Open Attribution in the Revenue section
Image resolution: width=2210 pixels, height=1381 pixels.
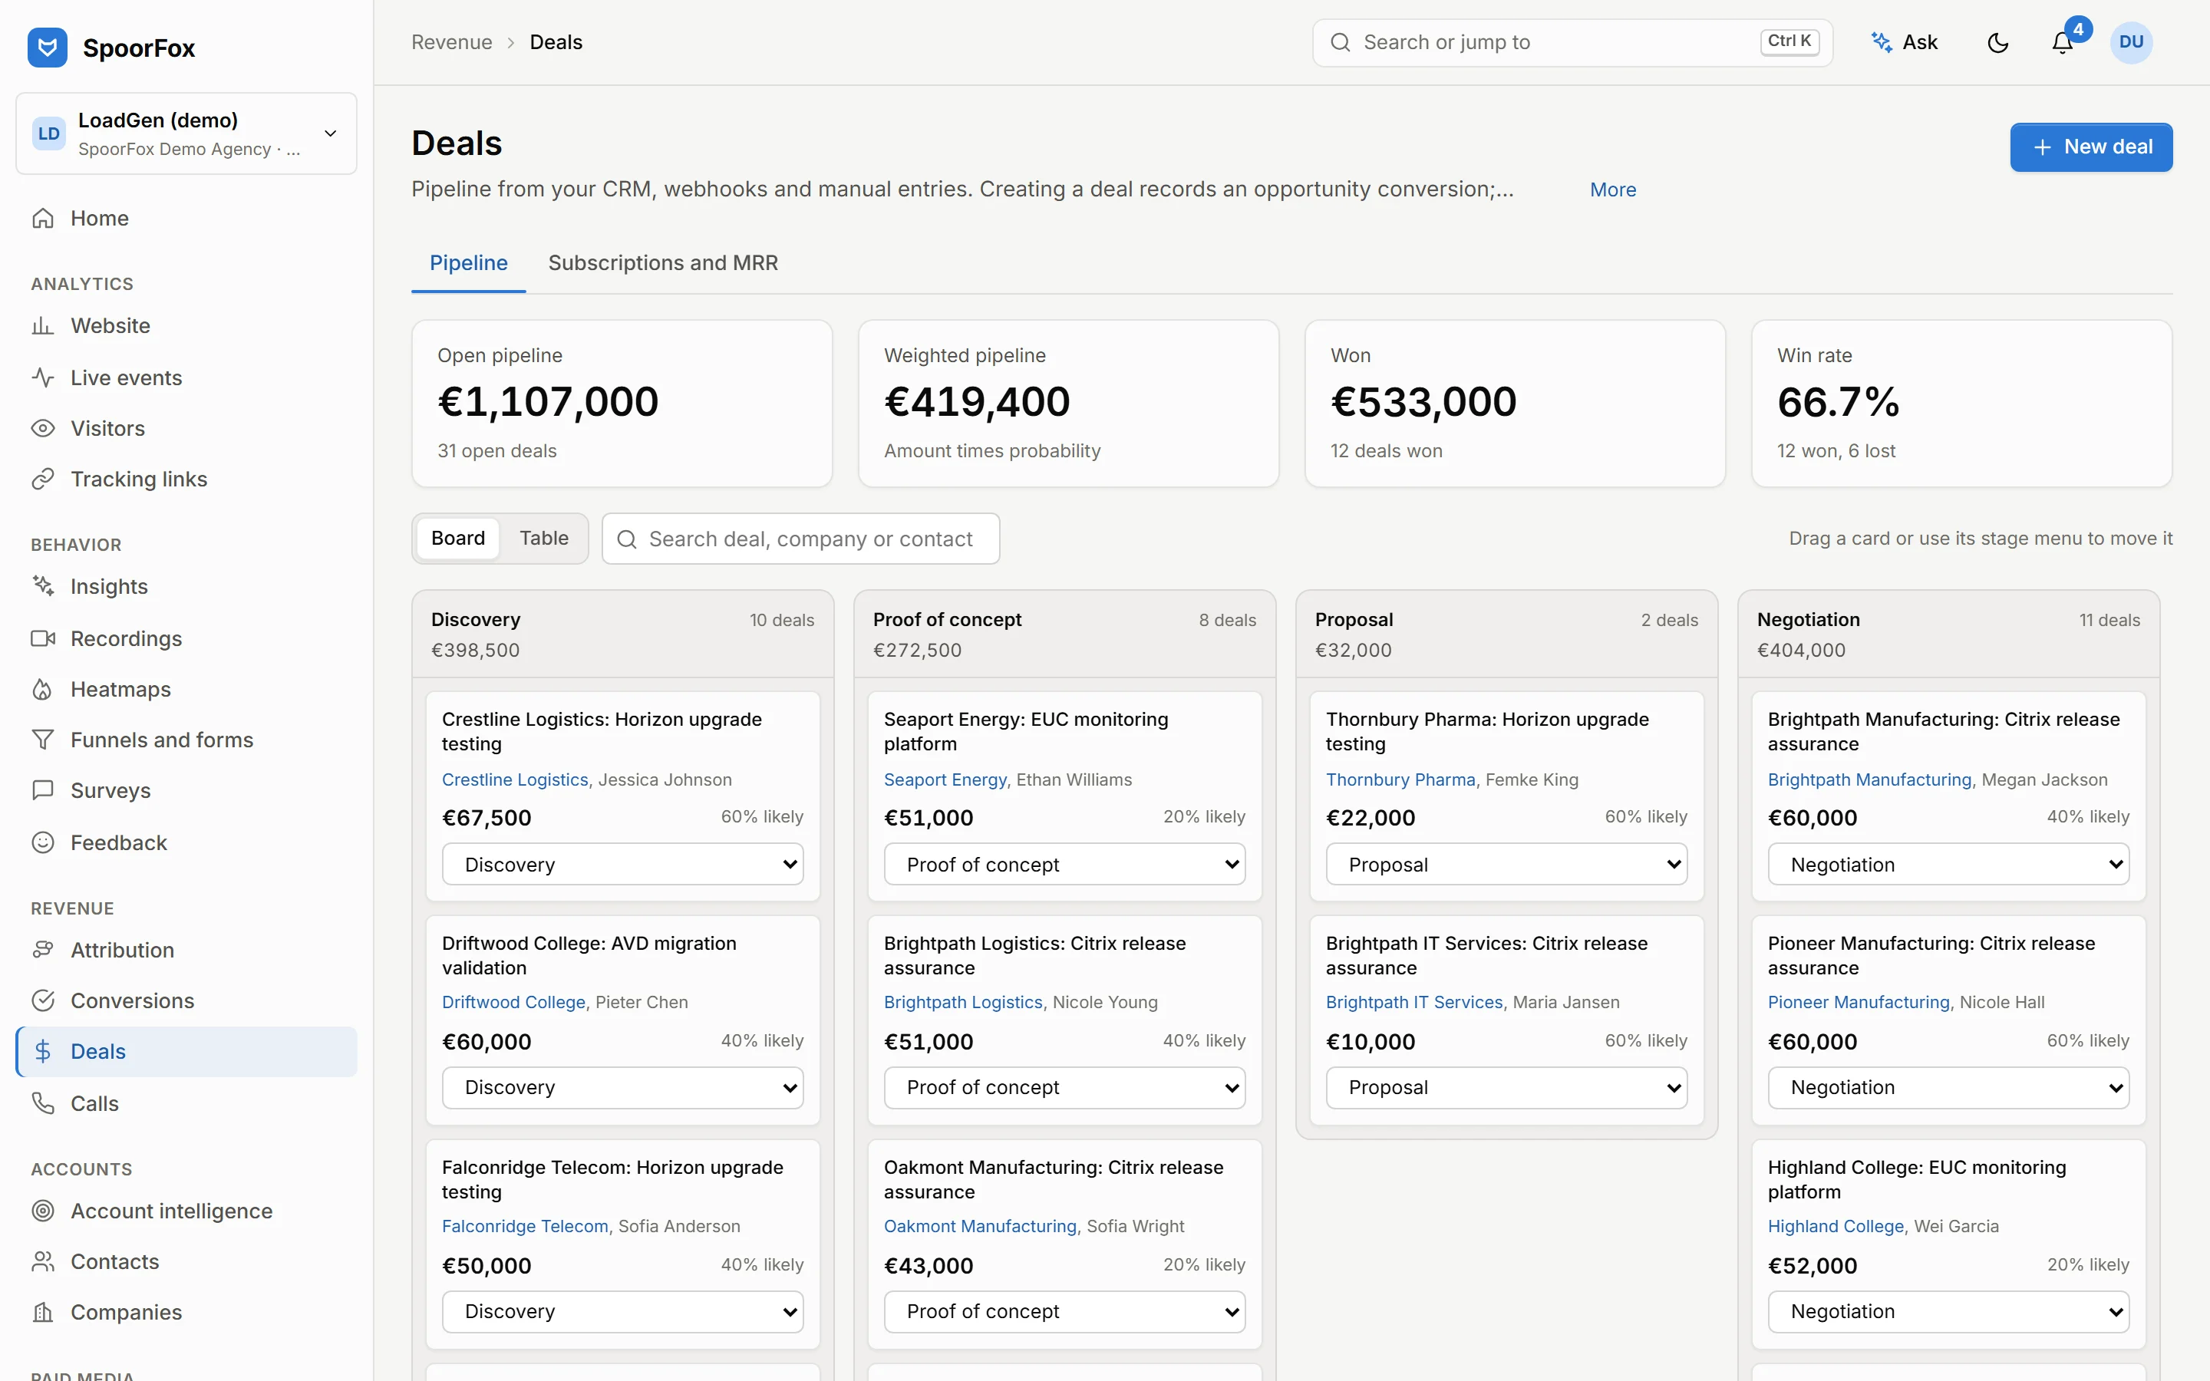pyautogui.click(x=186, y=950)
